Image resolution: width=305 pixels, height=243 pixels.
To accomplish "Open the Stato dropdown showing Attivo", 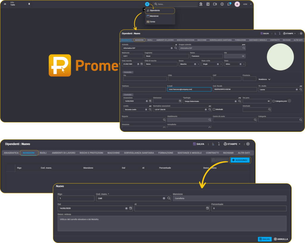I will coord(244,64).
